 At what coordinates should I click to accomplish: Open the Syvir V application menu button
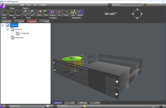tap(3, 6)
